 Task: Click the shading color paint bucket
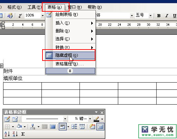tap(19, 127)
